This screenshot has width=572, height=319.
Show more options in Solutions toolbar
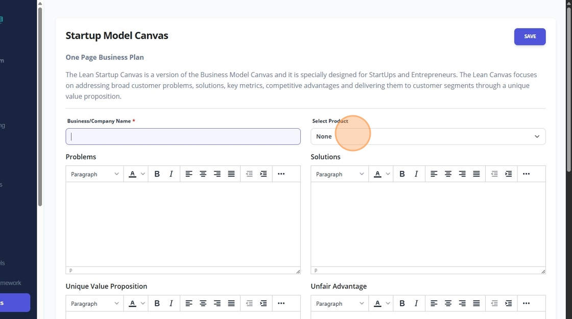coord(527,174)
